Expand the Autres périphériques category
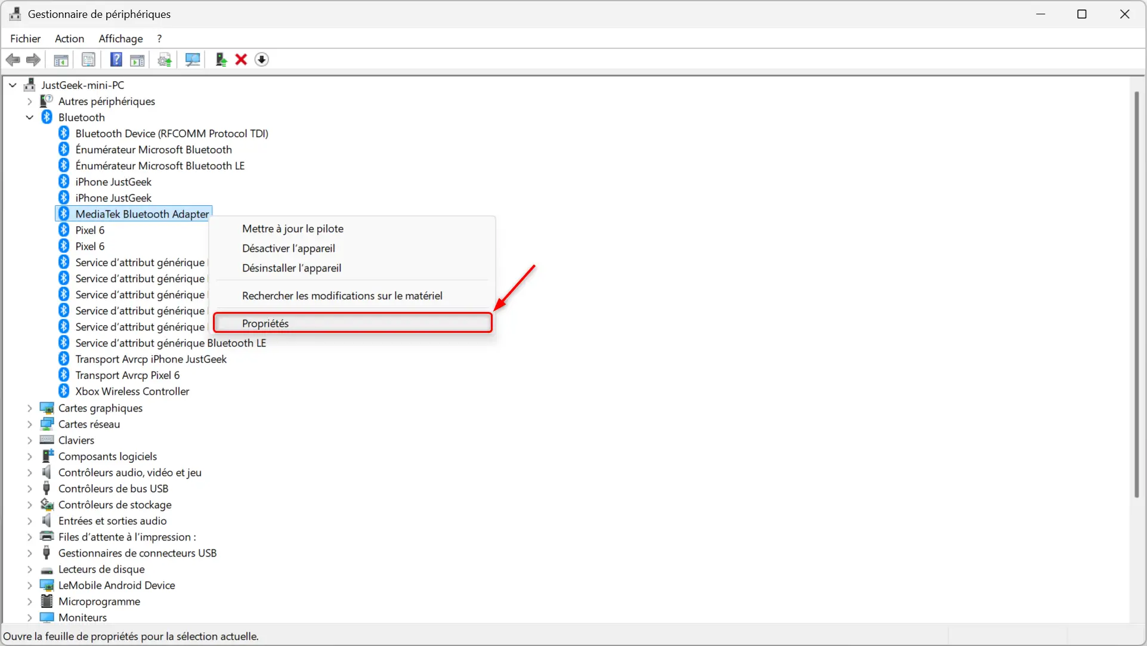 29,101
